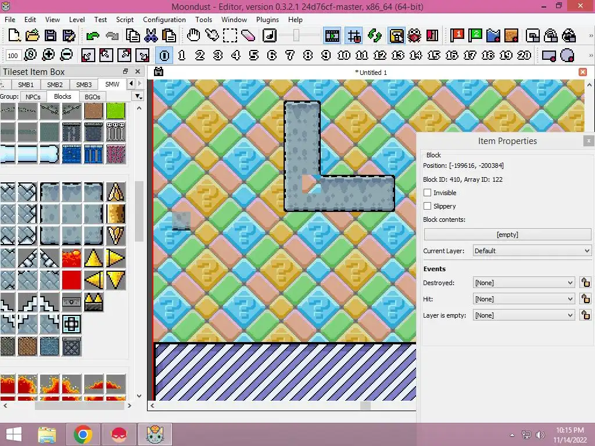595x446 pixels.
Task: Undo the last action
Action: click(x=92, y=35)
